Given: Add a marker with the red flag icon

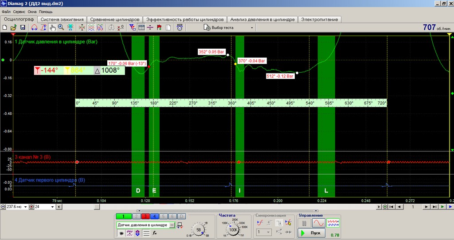Looking at the screenshot, I should (159, 27).
